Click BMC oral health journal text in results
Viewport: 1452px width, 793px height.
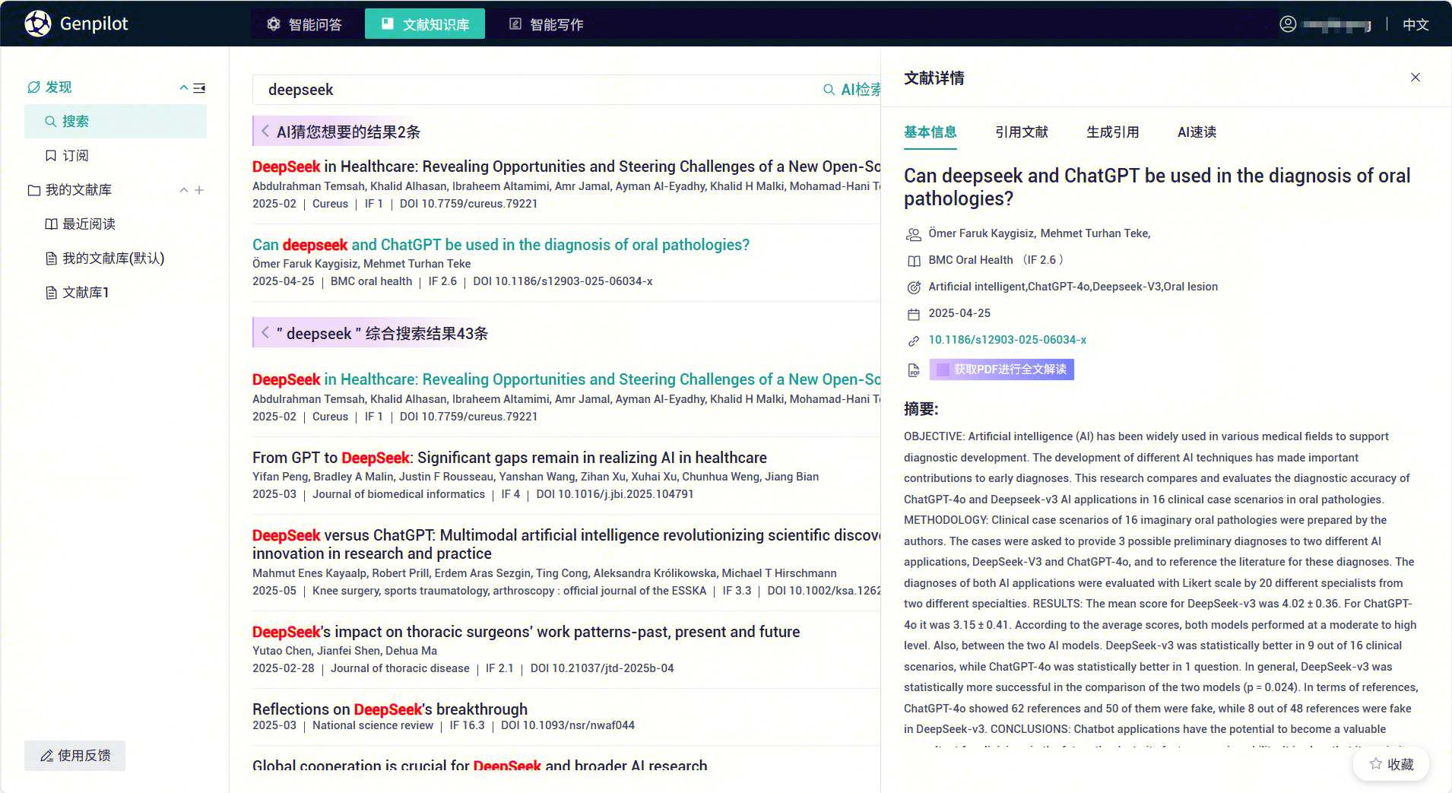[x=371, y=281]
